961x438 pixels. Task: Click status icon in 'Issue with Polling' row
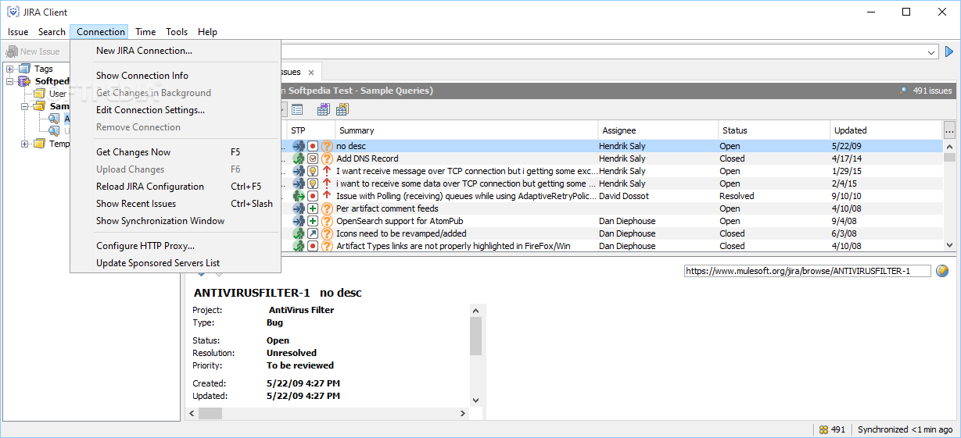pos(299,196)
